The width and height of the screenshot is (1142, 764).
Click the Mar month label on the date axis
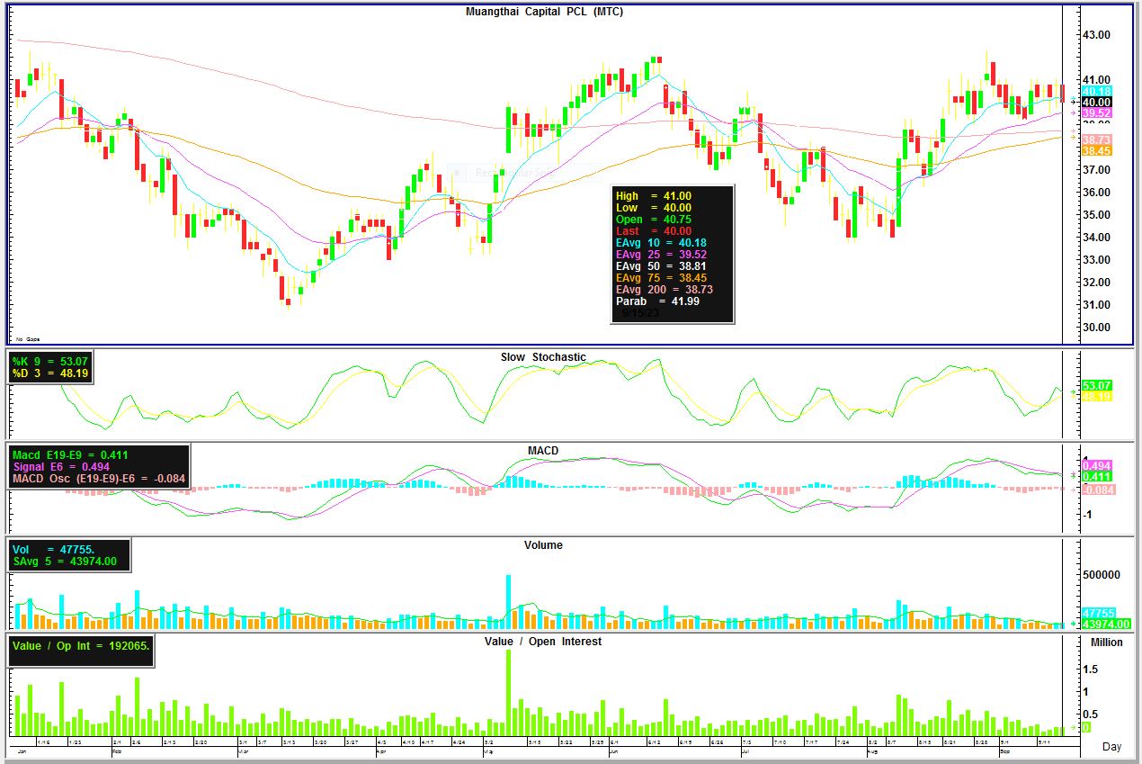[242, 750]
